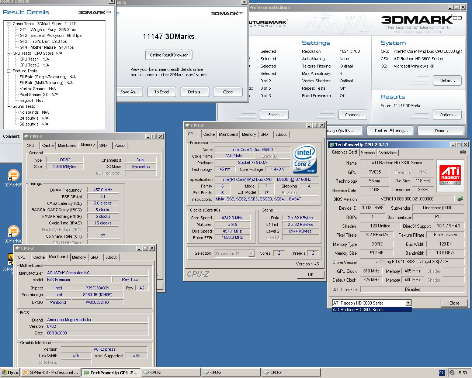Open the GPU-Z graphics card dropdown
The width and height of the screenshot is (472, 378).
(x=408, y=303)
